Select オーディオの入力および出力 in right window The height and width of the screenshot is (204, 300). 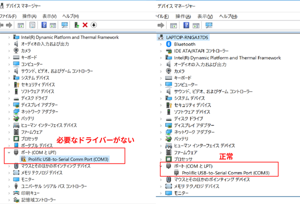point(200,64)
